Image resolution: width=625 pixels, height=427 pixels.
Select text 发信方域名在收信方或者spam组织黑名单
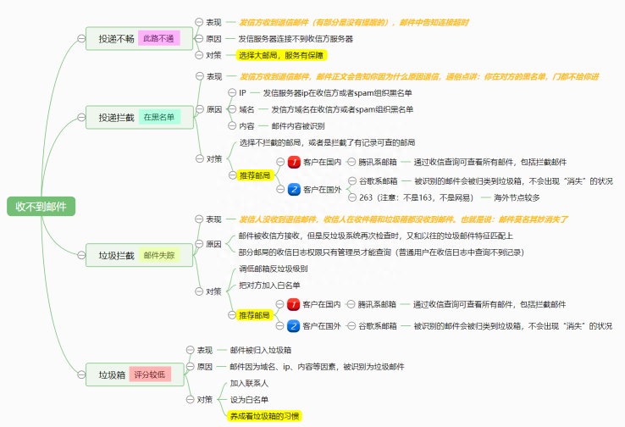pos(342,109)
